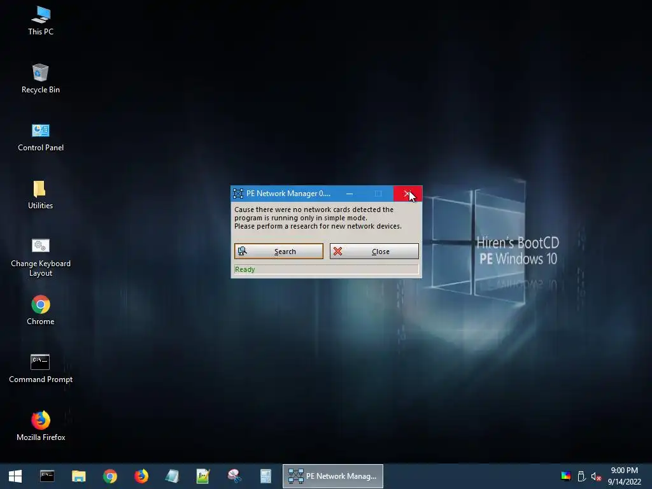Click the Search button in PE Network Manager
Screen dimensions: 652x489
pos(279,251)
